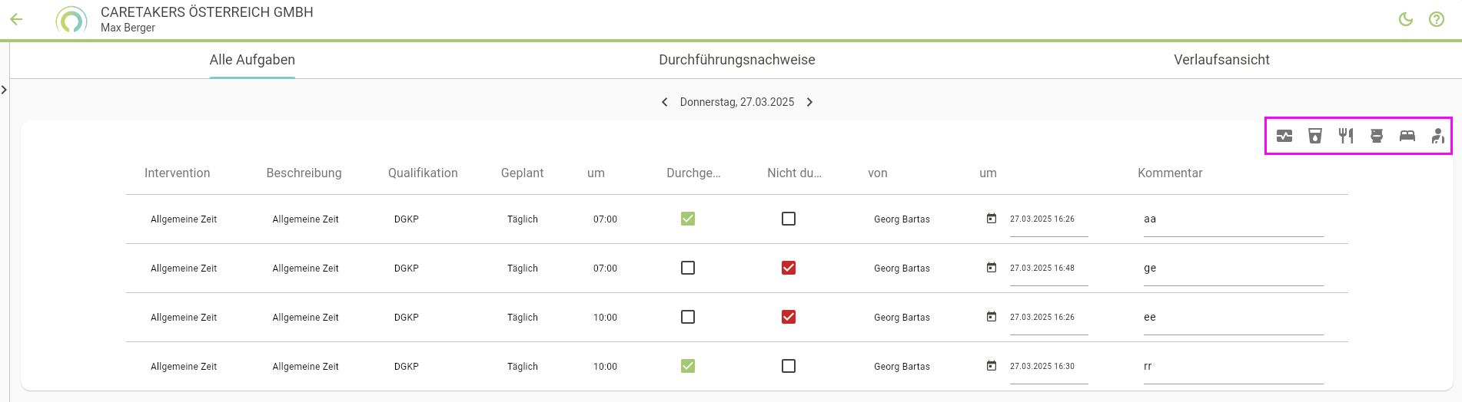The width and height of the screenshot is (1462, 402).
Task: Click the person care icon
Action: coord(1437,136)
